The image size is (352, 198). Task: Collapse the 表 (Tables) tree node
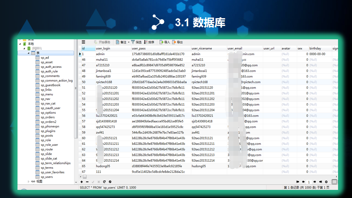(29, 53)
